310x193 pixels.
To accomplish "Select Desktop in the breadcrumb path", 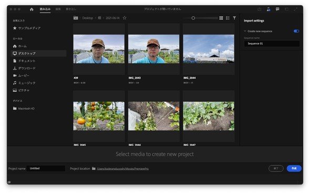I will pyautogui.click(x=88, y=18).
